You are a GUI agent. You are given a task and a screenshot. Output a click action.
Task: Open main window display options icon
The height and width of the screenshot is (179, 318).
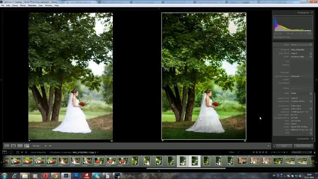(x=4, y=152)
